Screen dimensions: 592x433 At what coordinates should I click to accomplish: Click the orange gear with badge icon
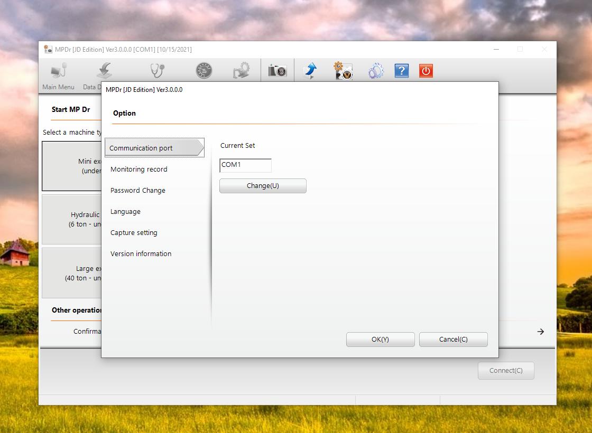coord(343,71)
